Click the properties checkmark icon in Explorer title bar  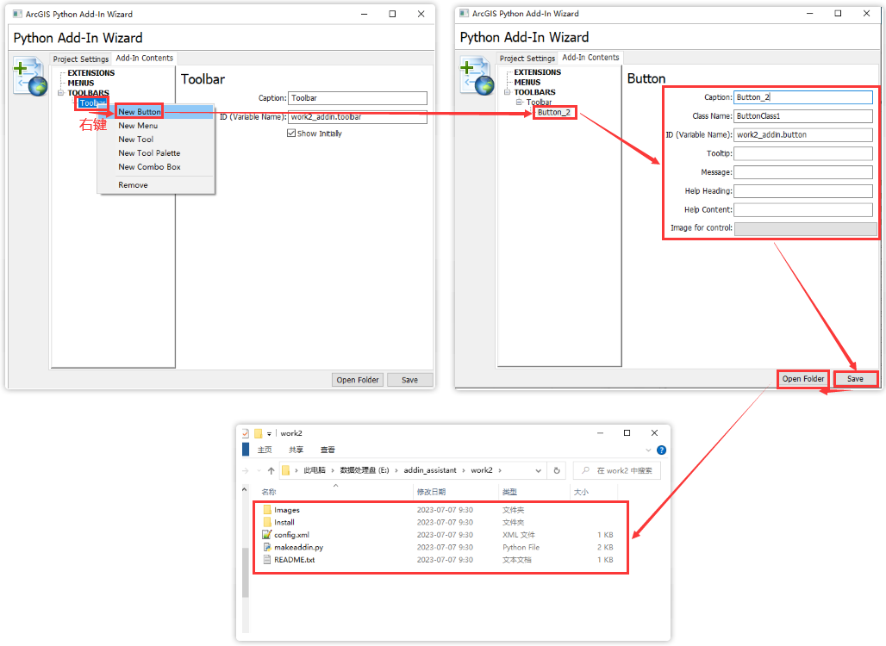[246, 433]
